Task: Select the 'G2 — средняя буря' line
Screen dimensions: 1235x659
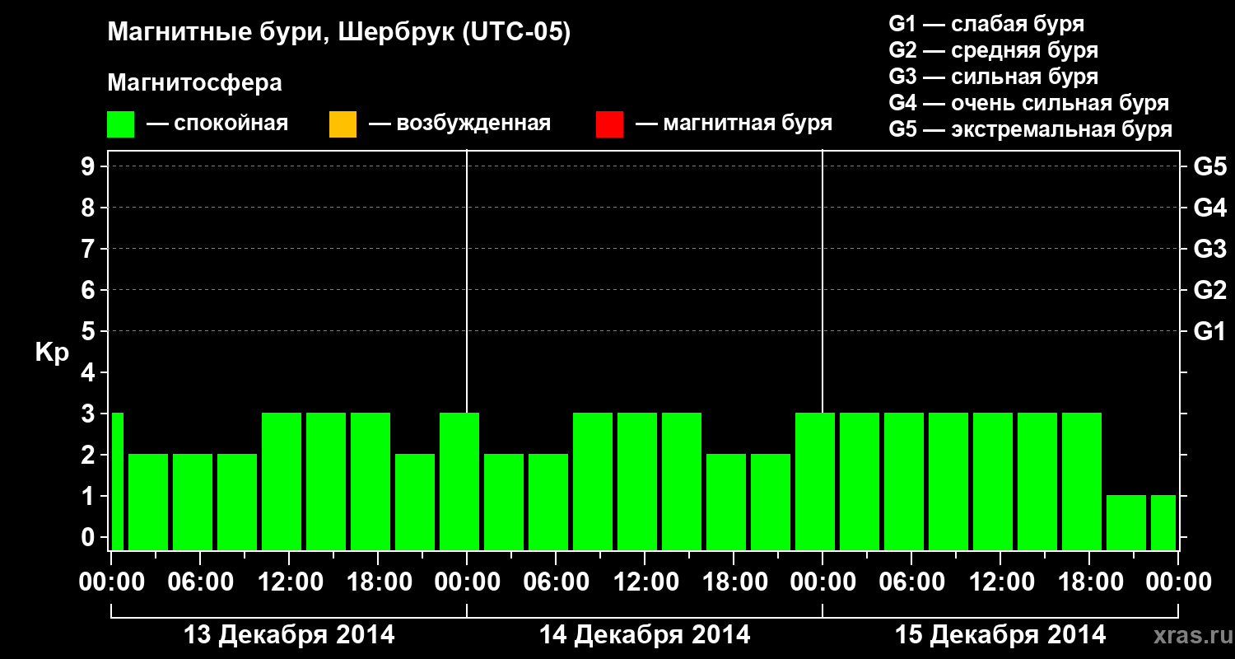Action: tap(993, 50)
